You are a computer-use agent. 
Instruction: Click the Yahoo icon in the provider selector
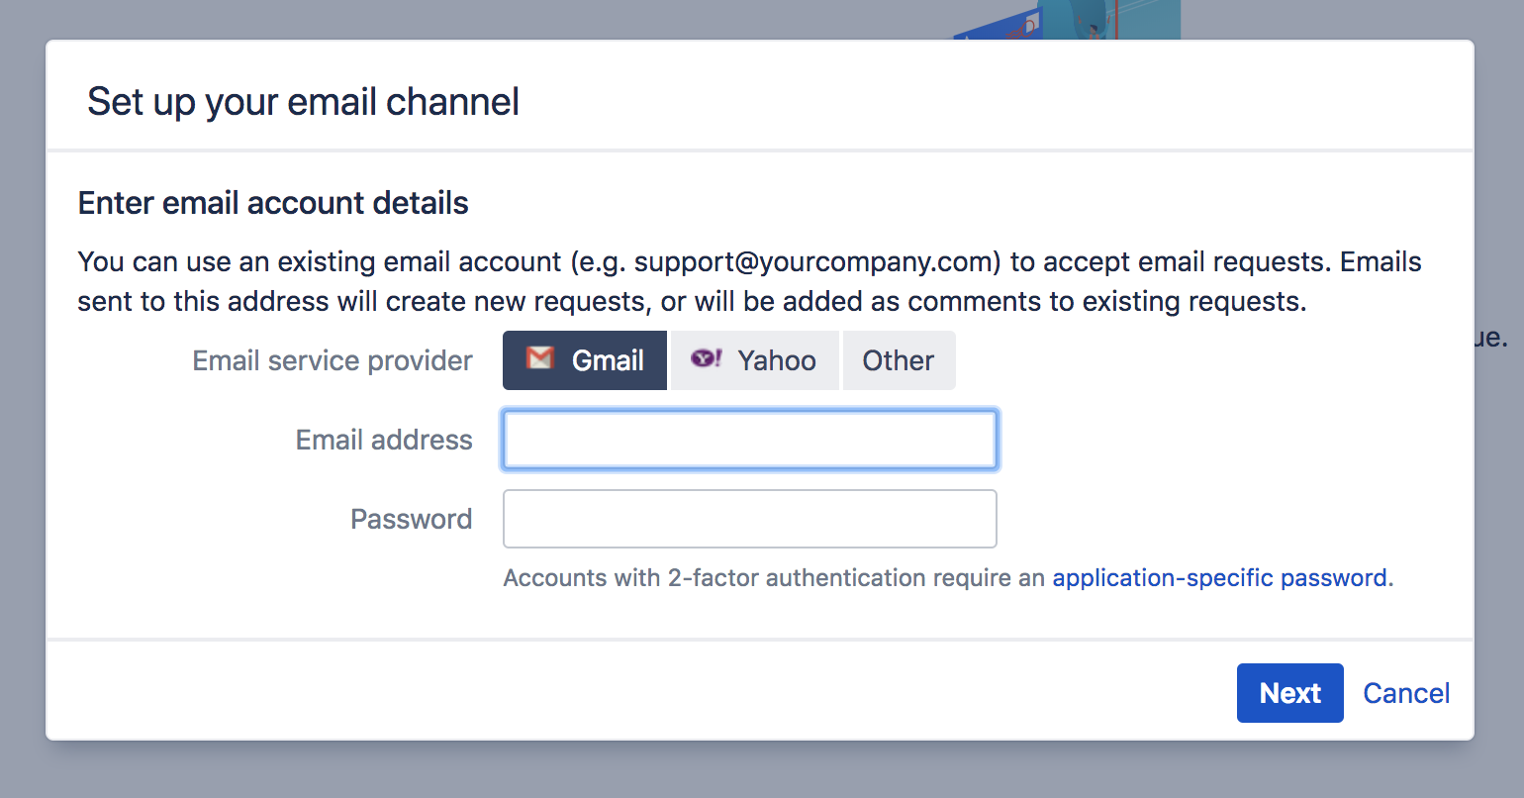point(707,358)
